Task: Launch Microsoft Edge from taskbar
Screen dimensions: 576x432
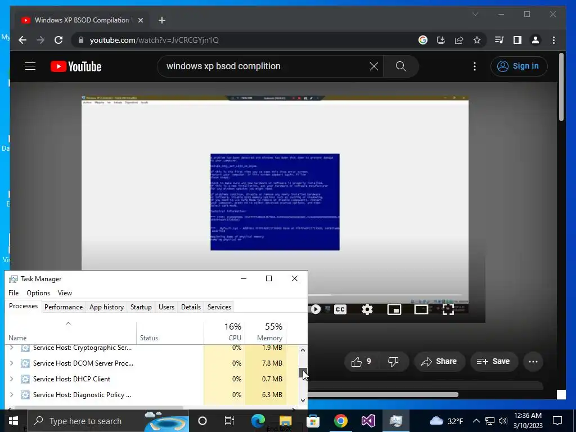Action: click(258, 421)
